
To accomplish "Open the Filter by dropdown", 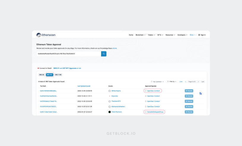I will point(172,82).
